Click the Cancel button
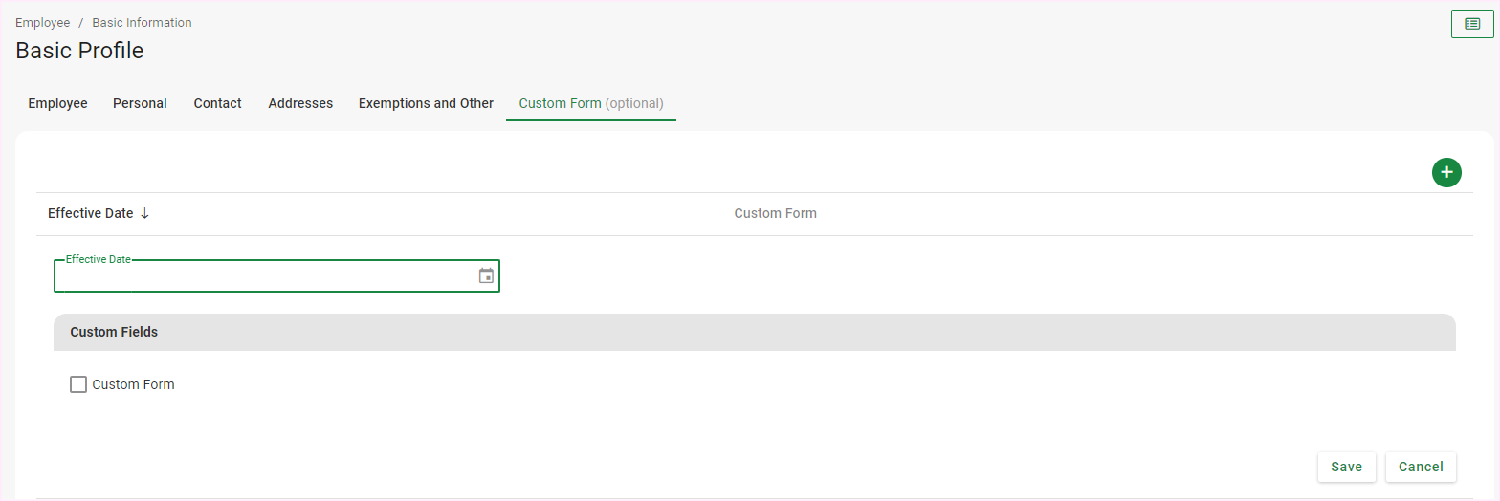Image resolution: width=1500 pixels, height=501 pixels. click(x=1421, y=467)
